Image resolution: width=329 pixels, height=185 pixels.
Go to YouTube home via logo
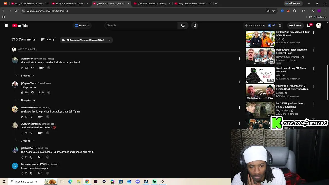pyautogui.click(x=20, y=25)
